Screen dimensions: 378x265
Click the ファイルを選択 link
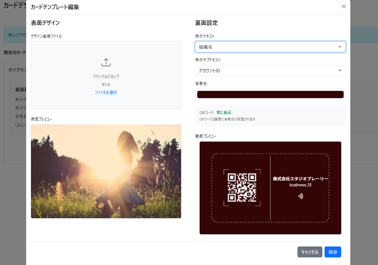[x=106, y=92]
